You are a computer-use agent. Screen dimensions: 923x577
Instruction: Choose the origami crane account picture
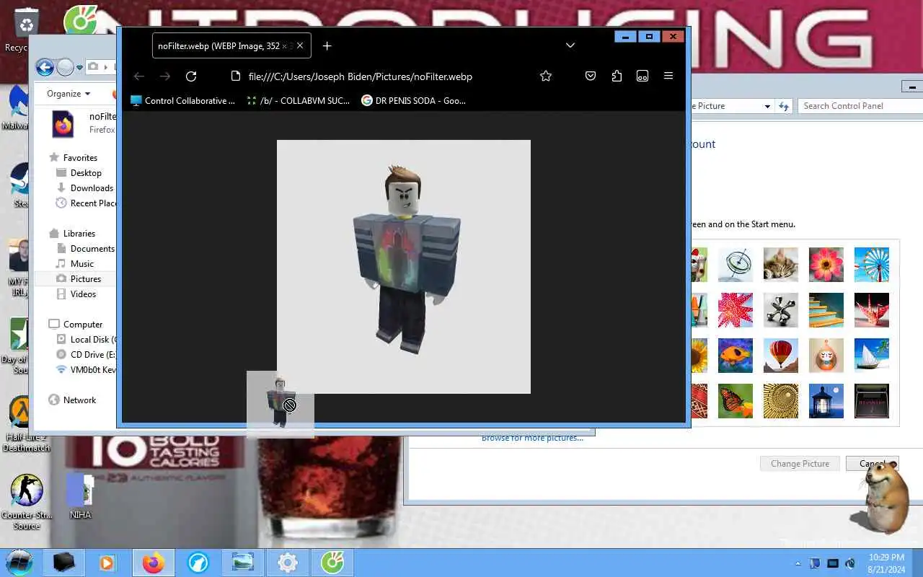[872, 310]
